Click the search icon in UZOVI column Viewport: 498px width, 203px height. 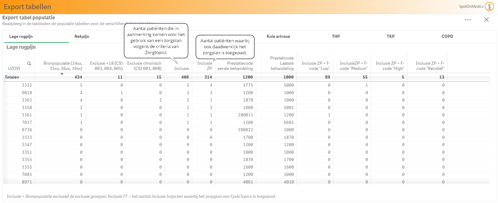[x=29, y=63]
